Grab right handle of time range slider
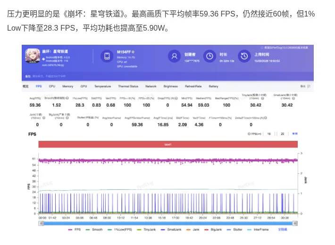335x245 pixels. 295,223
